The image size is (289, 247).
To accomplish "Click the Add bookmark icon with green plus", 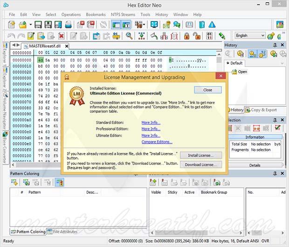I will pyautogui.click(x=153, y=182).
